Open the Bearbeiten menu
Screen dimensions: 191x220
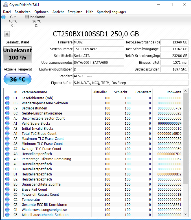coord(23,12)
